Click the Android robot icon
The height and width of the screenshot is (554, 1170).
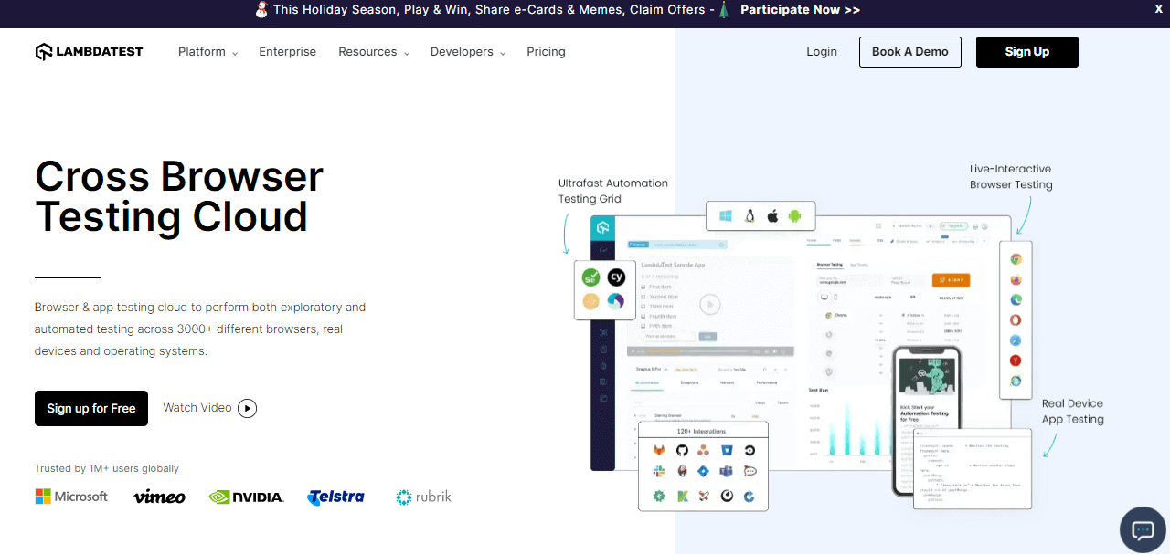point(794,216)
